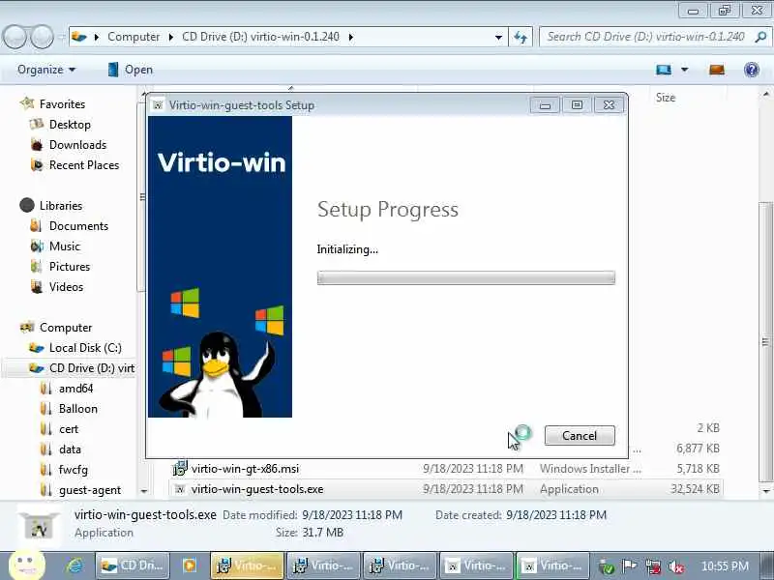Click the Explorer Forward navigation button
This screenshot has height=580, width=774.
43,37
